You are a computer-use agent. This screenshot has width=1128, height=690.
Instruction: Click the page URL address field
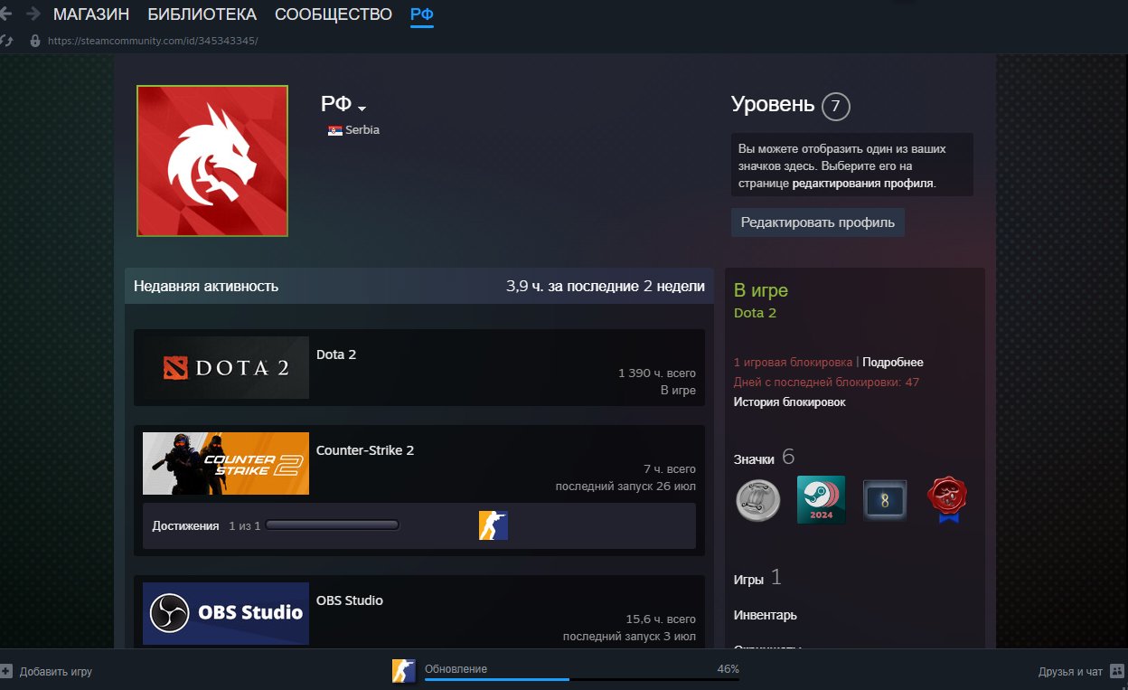(152, 41)
